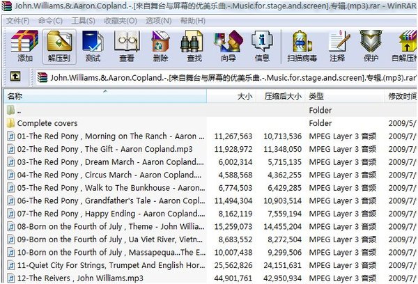Select the Complete covers folder icon
The height and width of the screenshot is (284, 418).
tap(10, 123)
